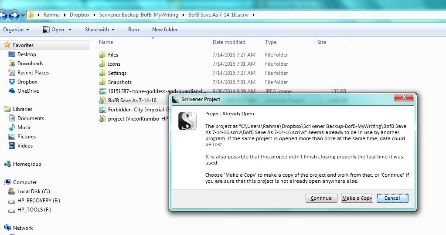The image size is (446, 235).
Task: Open the dropdown arrow next to Open
Action: coord(70,30)
